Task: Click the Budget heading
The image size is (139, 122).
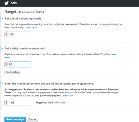Action: click(x=10, y=12)
